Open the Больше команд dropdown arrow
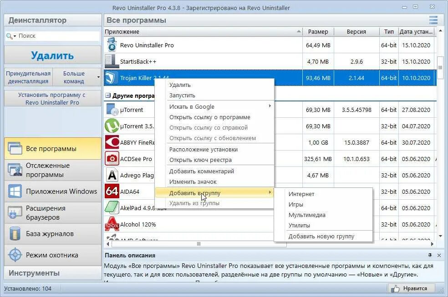The width and height of the screenshot is (448, 297). (x=98, y=77)
